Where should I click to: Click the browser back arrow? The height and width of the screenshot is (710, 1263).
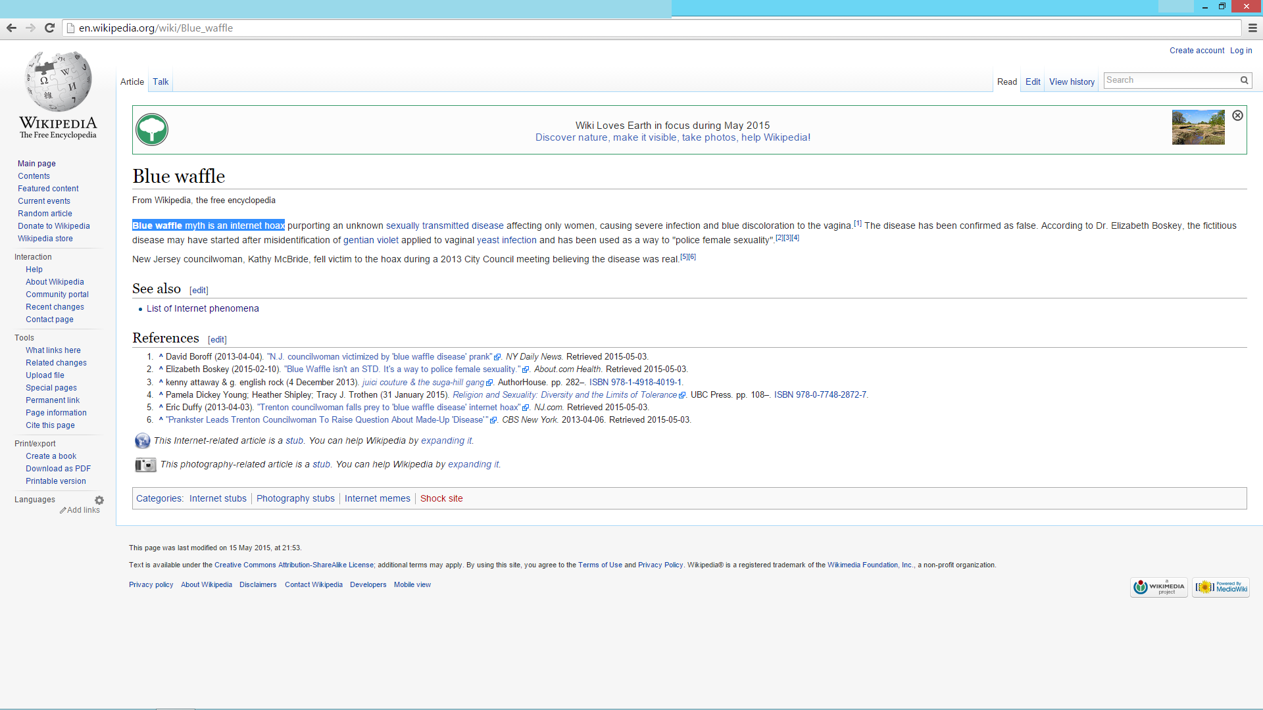pyautogui.click(x=11, y=28)
